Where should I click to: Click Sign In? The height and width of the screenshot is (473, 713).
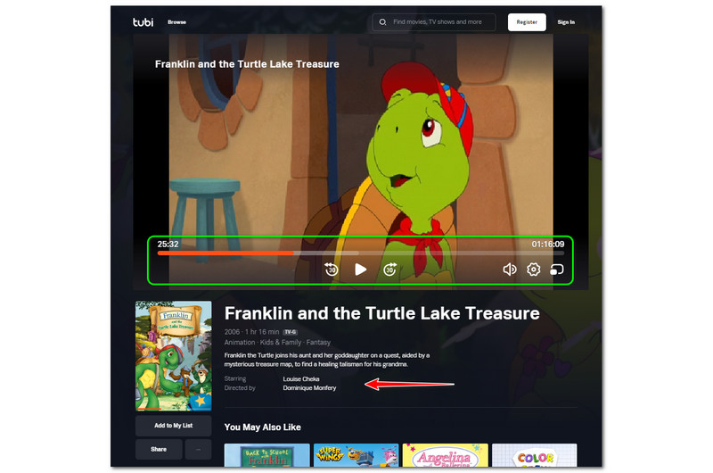[566, 21]
